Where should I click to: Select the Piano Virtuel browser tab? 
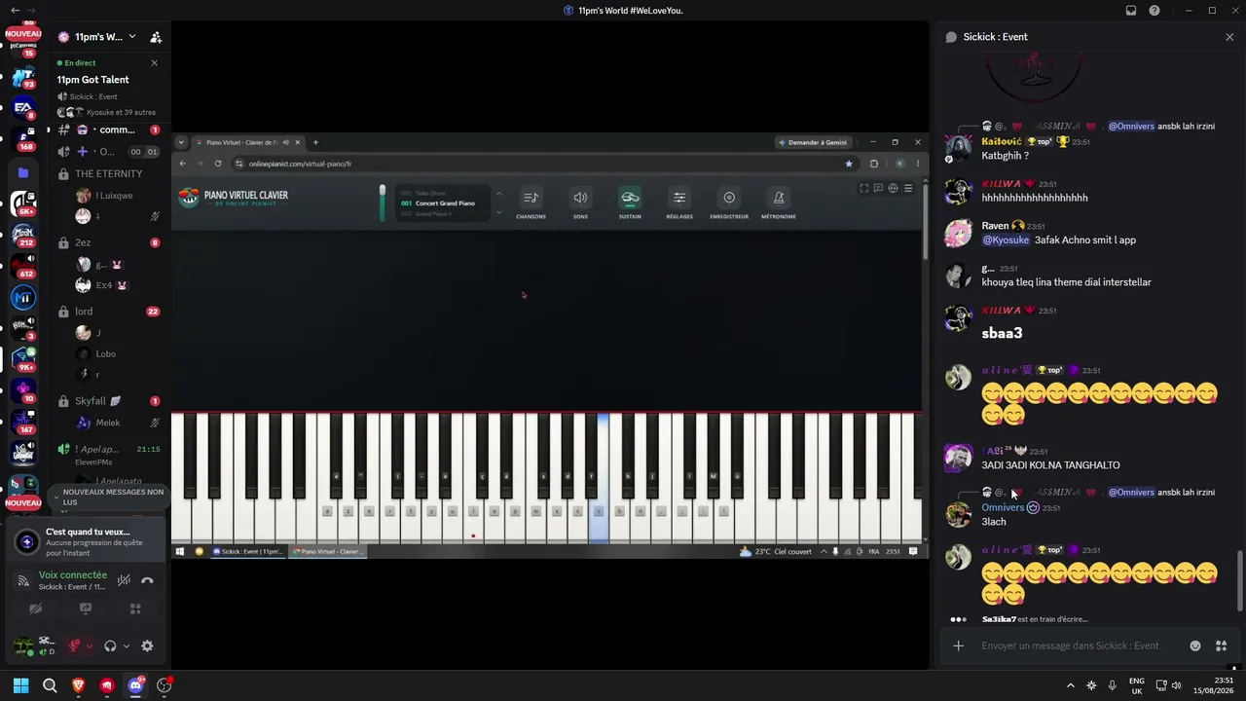click(248, 142)
